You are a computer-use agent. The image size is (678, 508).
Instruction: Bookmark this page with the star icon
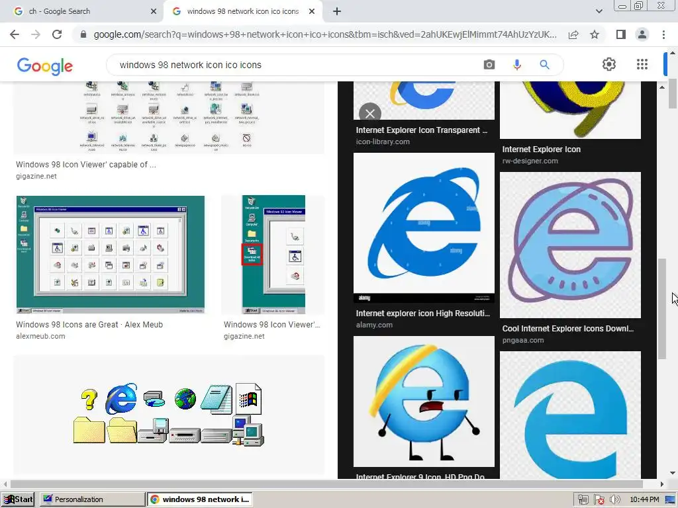coord(595,34)
